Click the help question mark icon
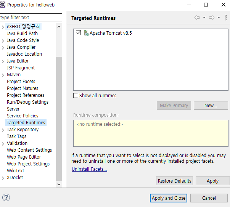 click(x=6, y=197)
